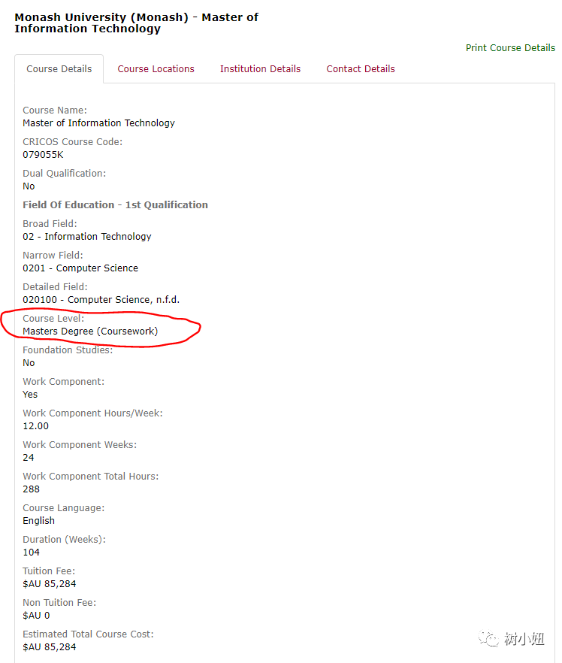Click the Duration (Weeks) label
The width and height of the screenshot is (562, 663).
pyautogui.click(x=64, y=540)
